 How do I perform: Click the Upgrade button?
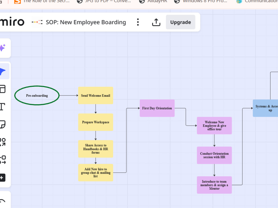(x=180, y=22)
